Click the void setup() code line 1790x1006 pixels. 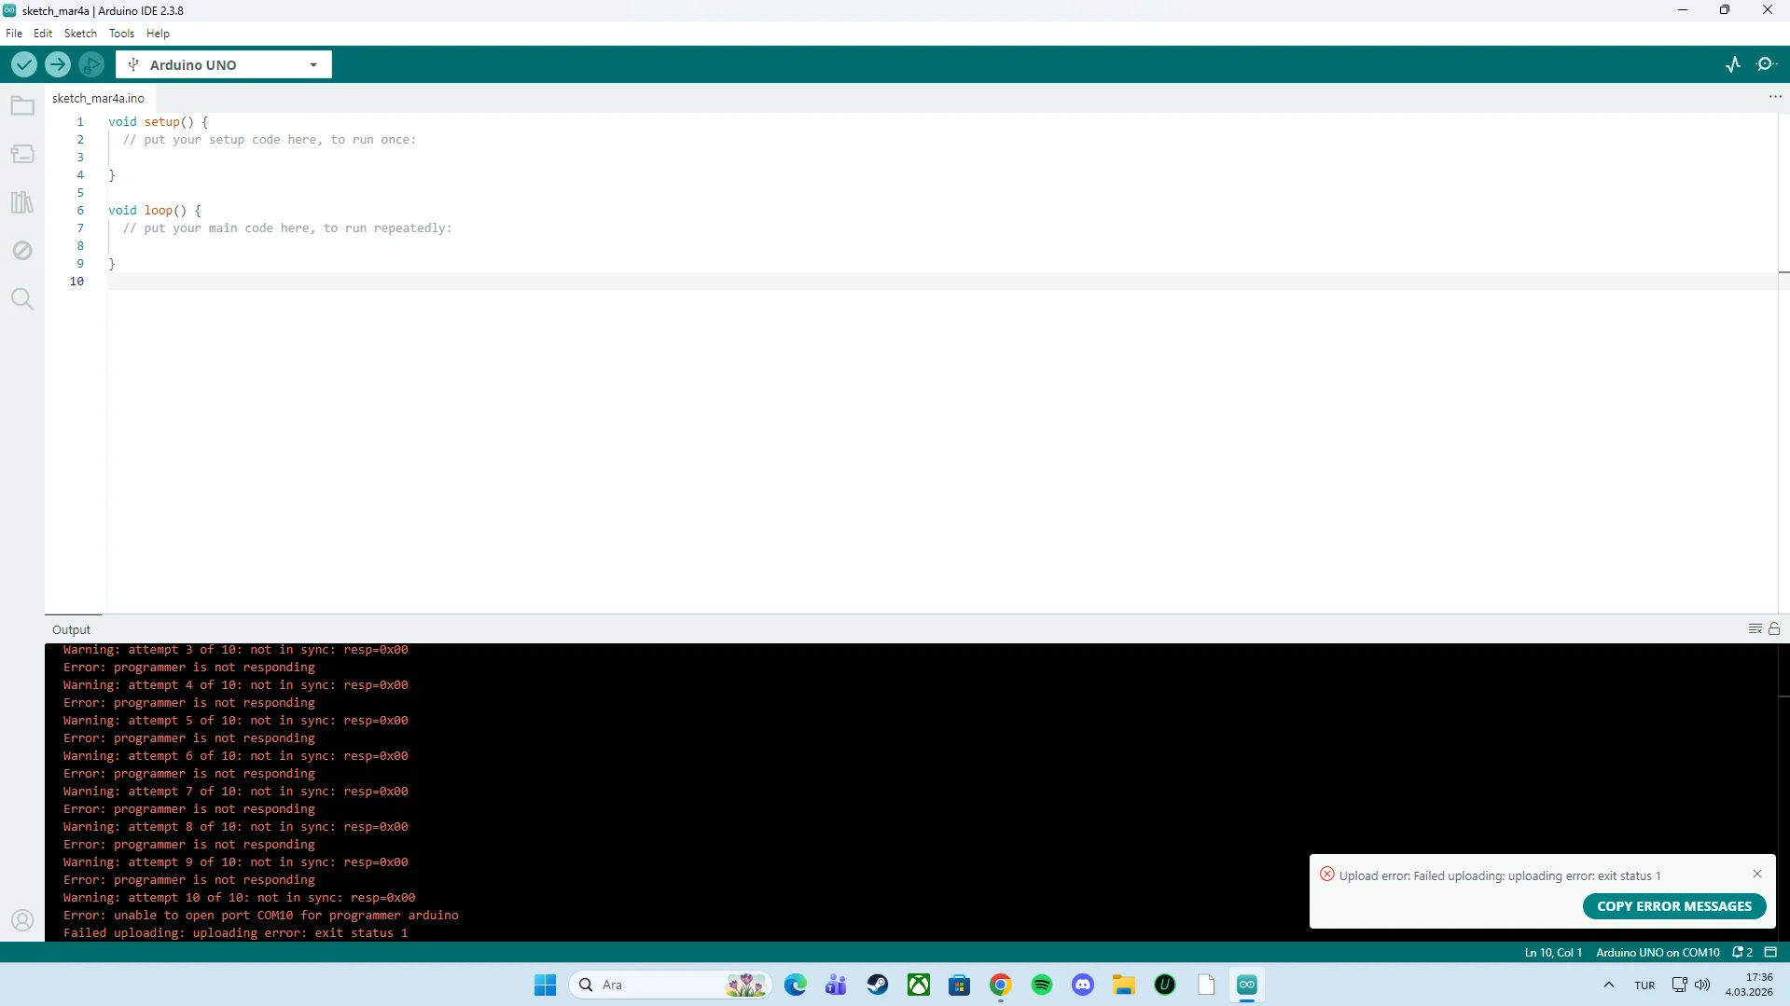pos(158,121)
